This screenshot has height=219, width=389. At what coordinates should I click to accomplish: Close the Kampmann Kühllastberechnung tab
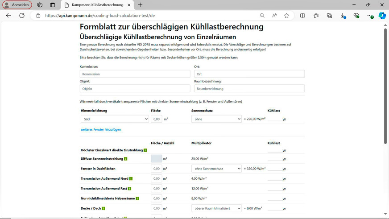129,5
